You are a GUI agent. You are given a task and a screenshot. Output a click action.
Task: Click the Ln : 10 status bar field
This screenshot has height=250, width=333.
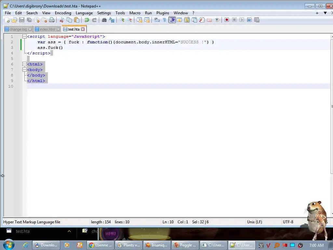click(x=168, y=222)
